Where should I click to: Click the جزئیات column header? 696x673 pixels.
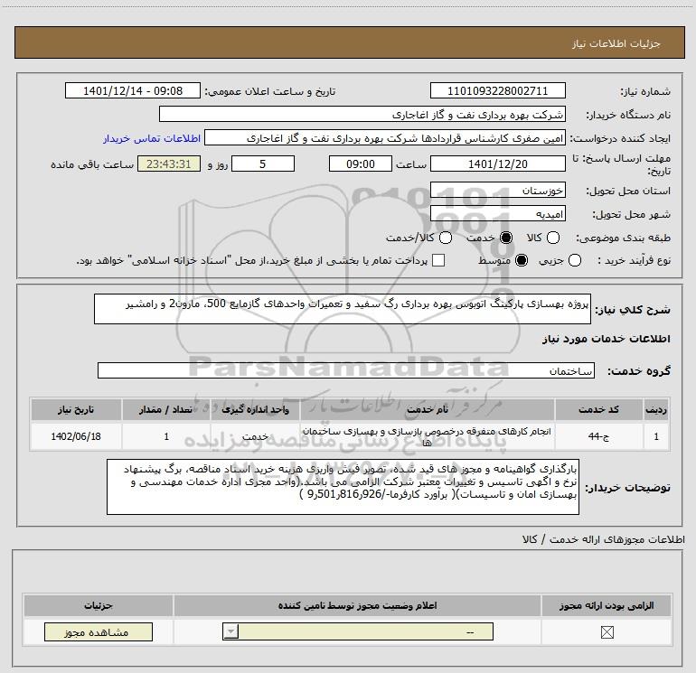click(99, 605)
